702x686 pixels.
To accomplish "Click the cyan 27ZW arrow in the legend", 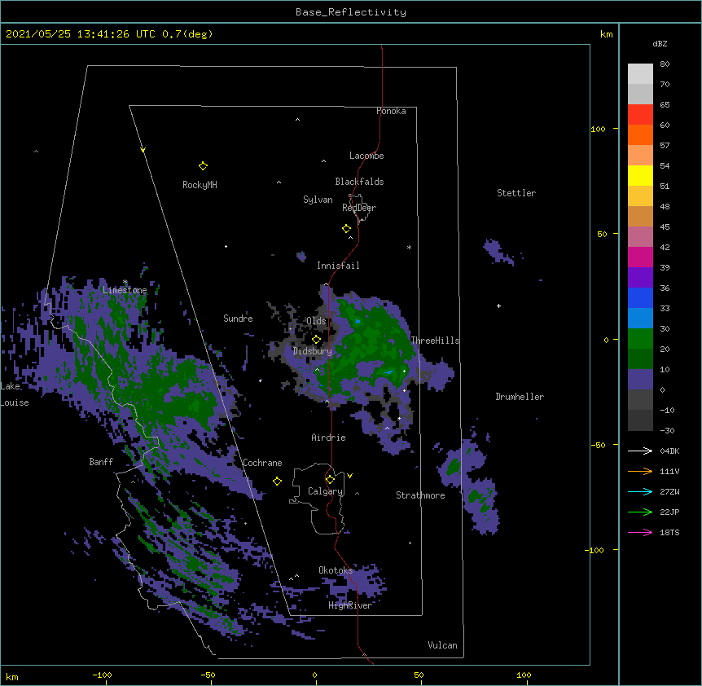I will pyautogui.click(x=640, y=491).
